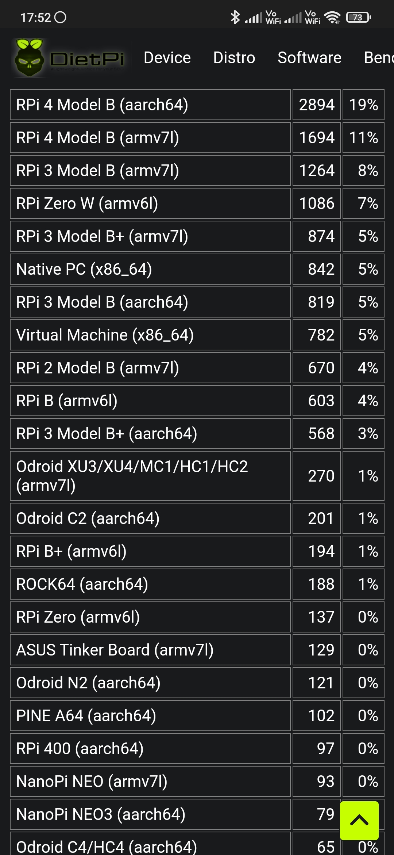Tap the first mobile signal bars icon
Viewport: 394px width, 855px height.
254,18
